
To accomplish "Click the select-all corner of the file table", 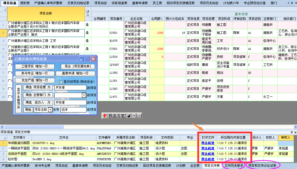I will tap(4, 138).
